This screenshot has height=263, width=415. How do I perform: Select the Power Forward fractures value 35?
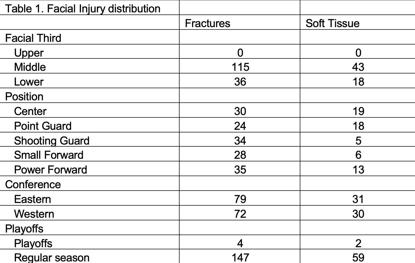pyautogui.click(x=240, y=170)
